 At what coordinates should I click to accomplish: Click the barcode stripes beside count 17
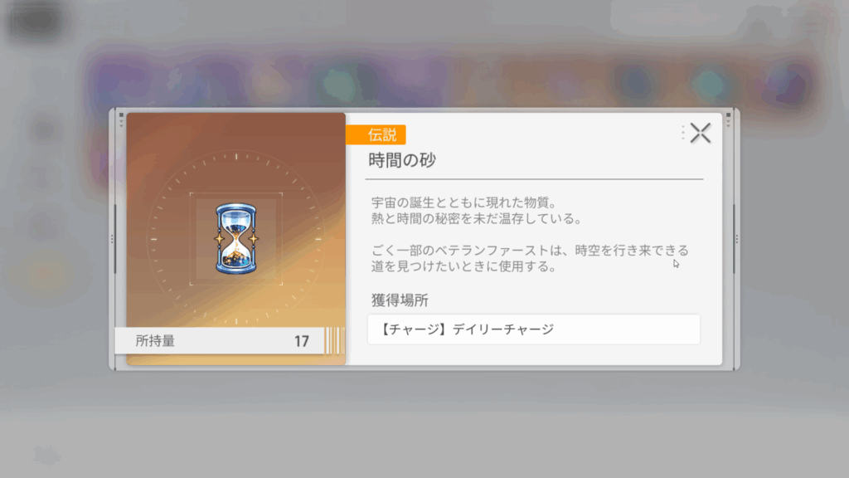pyautogui.click(x=334, y=340)
